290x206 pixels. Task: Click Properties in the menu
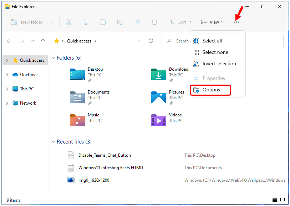point(217,78)
